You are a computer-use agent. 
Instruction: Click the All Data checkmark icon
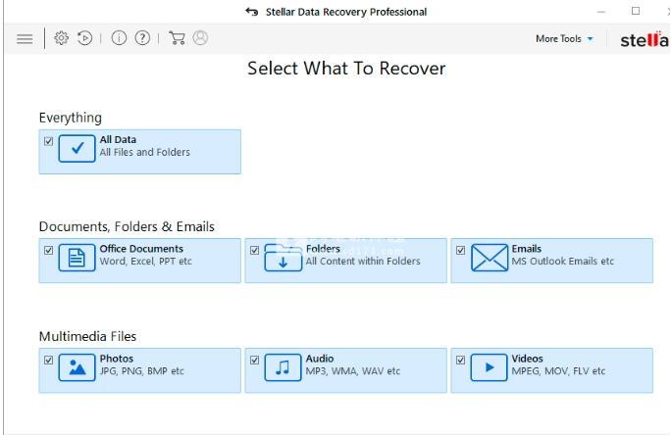77,148
